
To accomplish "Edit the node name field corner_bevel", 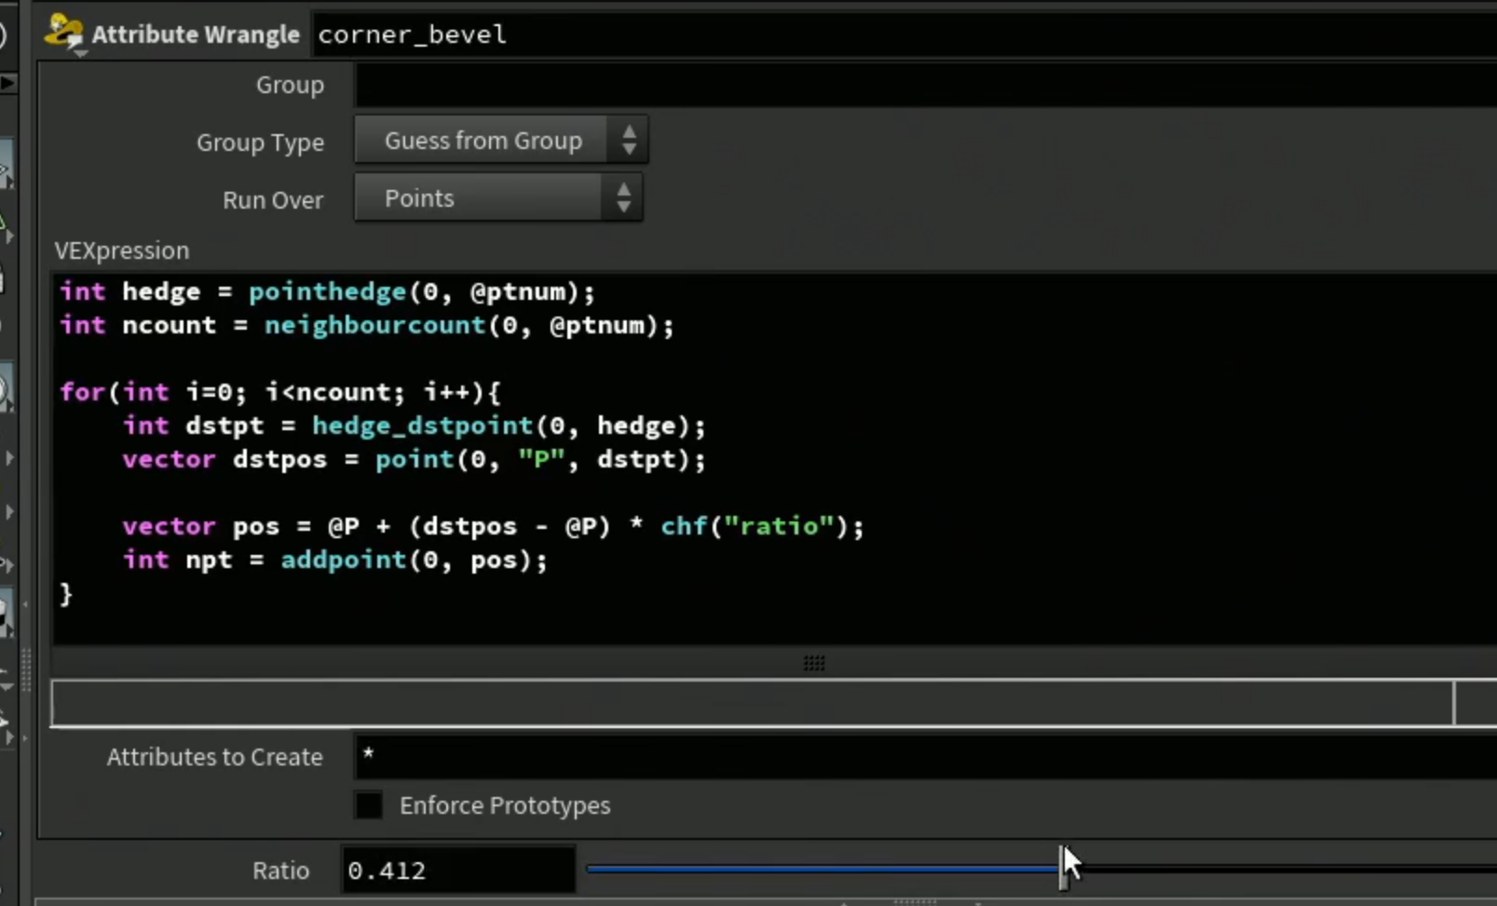I will point(905,34).
